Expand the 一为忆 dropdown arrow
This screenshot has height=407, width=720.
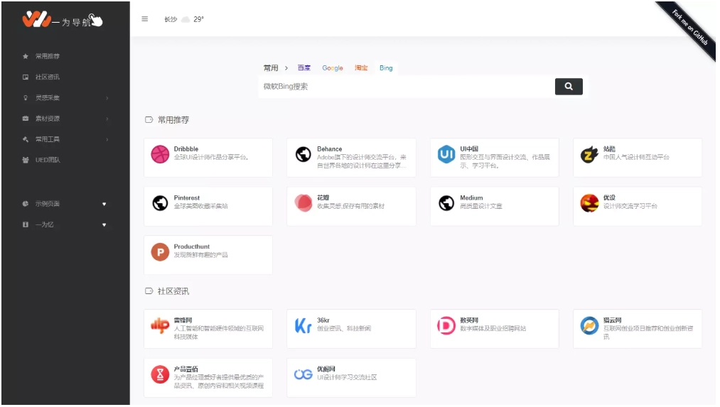click(104, 225)
